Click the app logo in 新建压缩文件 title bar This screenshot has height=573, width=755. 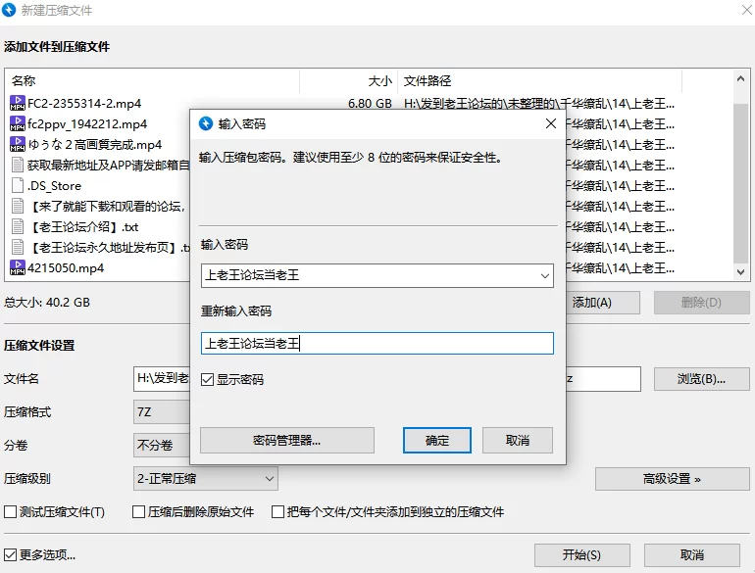9,10
